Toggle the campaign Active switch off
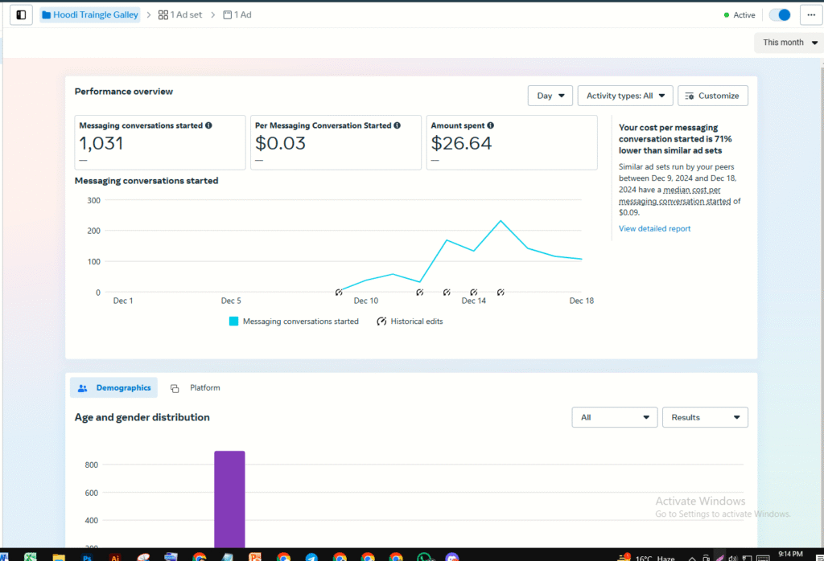This screenshot has height=561, width=824. (x=779, y=14)
